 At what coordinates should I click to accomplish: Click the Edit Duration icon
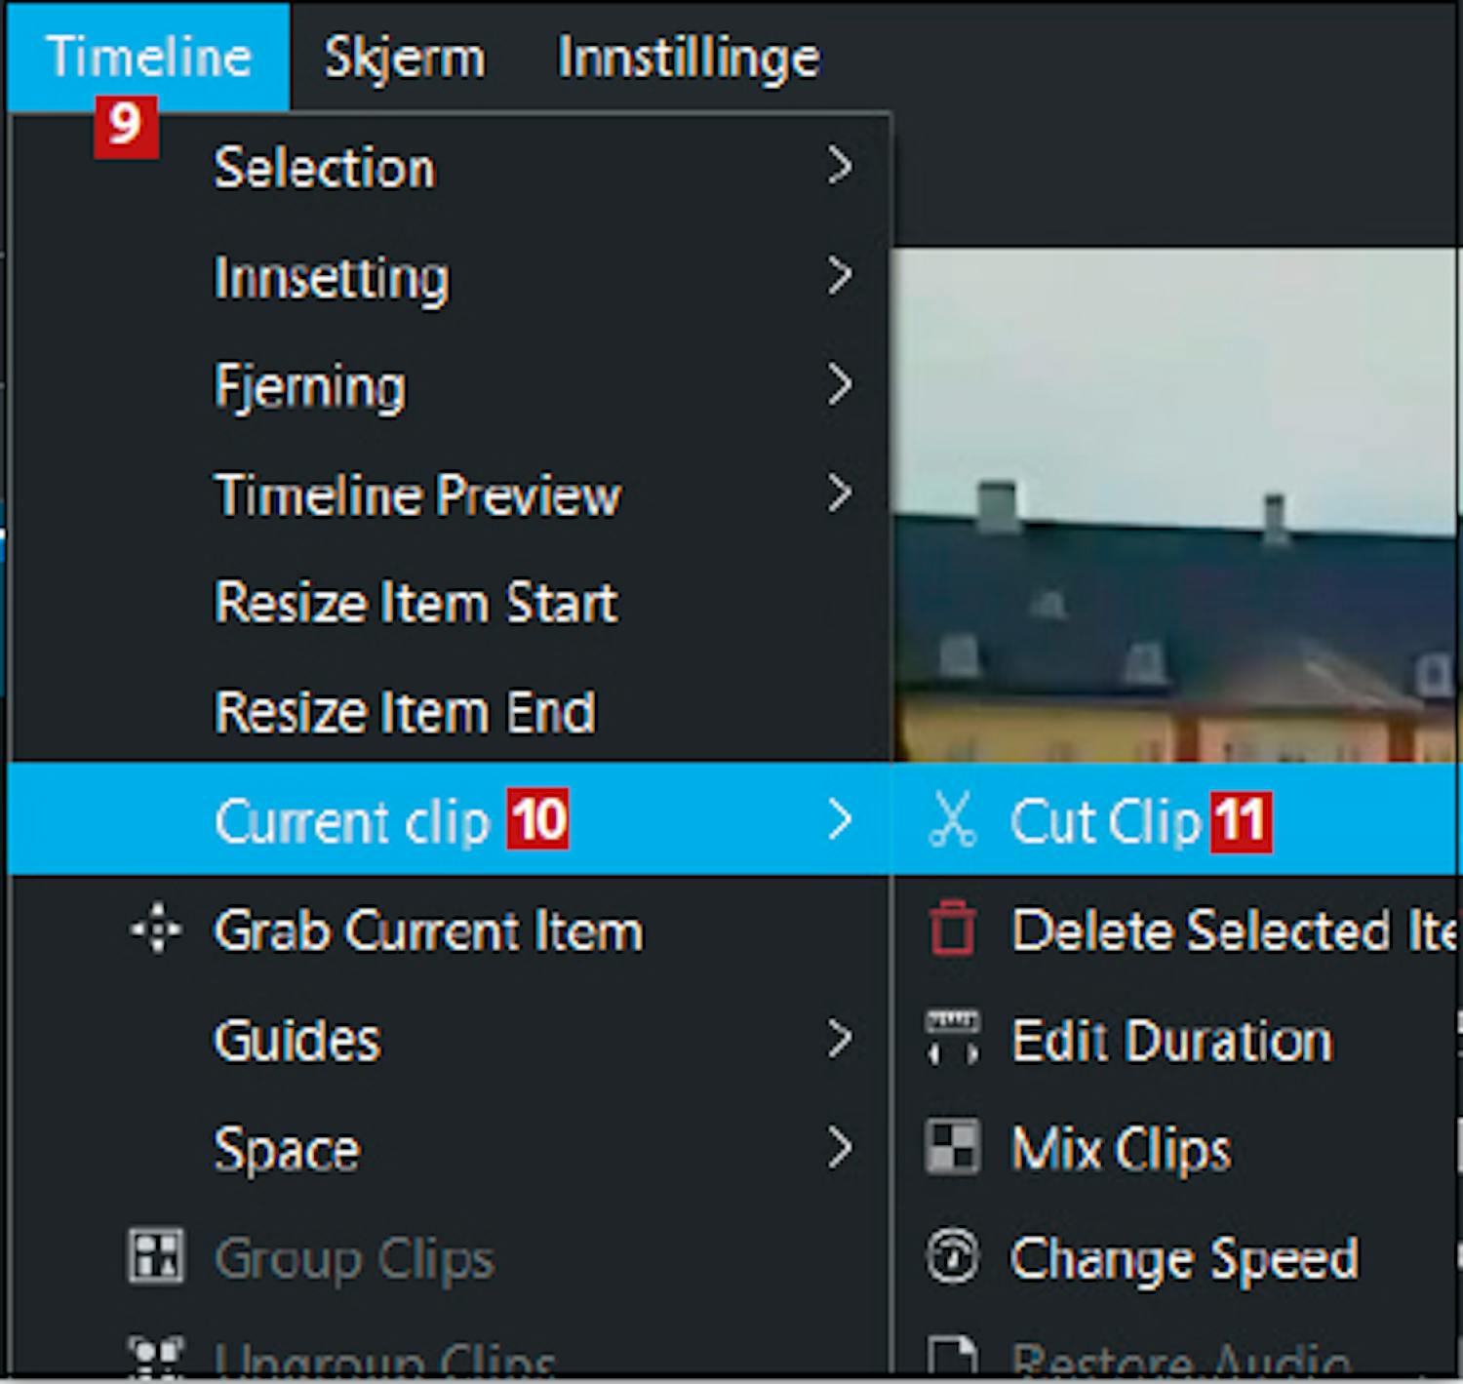coord(952,1039)
